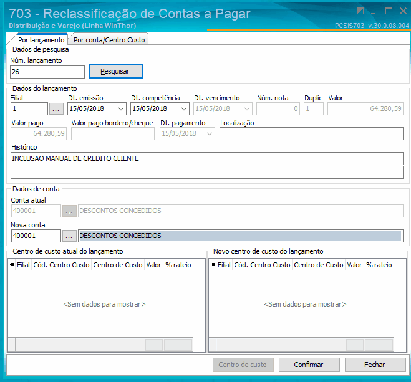Expand the Dt. emissão date dropdown
411x382 pixels.
coord(121,108)
